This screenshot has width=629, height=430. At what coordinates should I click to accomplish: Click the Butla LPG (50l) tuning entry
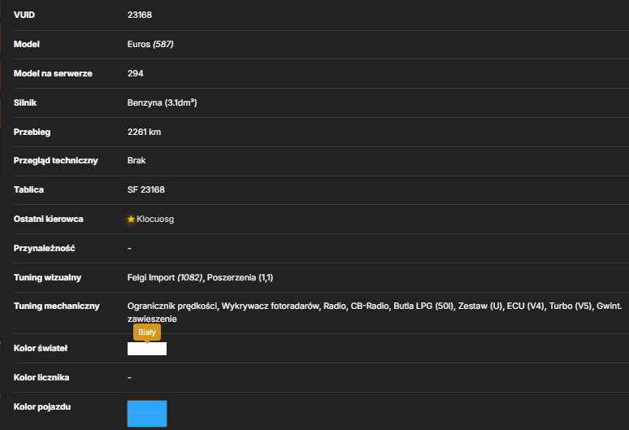[423, 306]
